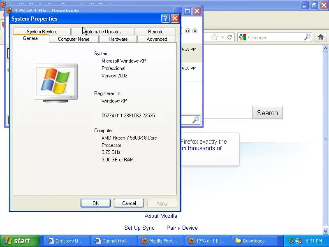Click the AMD Ryzen 7 5800X 8-Core text
Screen dimensions: 329x247
(129, 138)
